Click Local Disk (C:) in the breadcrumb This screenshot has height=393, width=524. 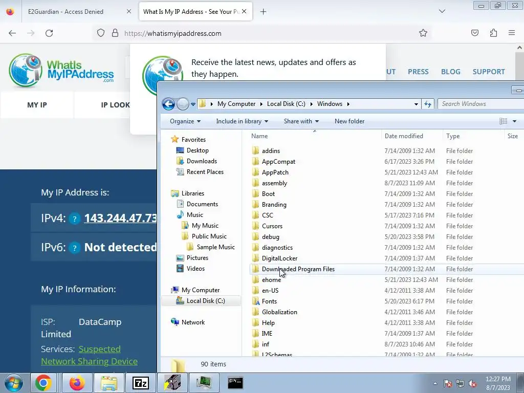pyautogui.click(x=286, y=104)
